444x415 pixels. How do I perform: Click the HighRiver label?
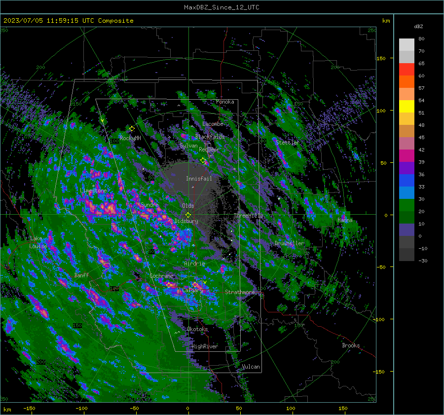[x=205, y=346]
